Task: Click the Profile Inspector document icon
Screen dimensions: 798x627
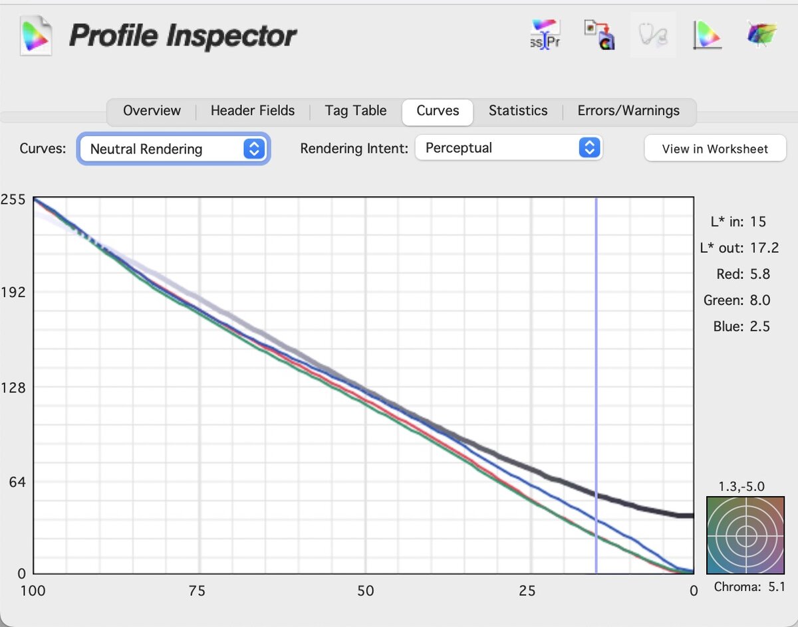Action: click(35, 35)
